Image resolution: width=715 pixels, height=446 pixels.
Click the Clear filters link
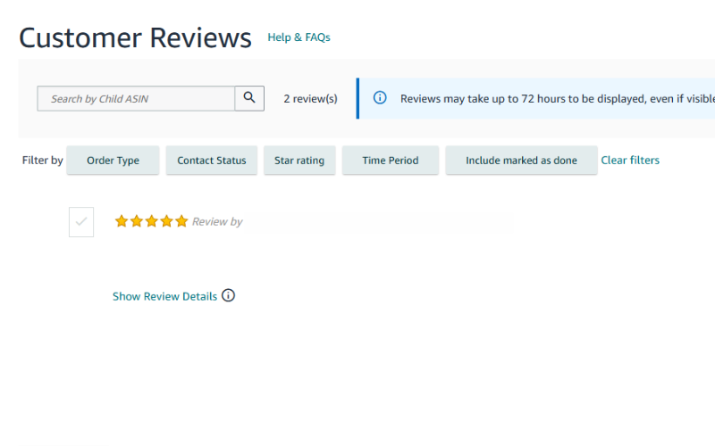click(x=630, y=161)
